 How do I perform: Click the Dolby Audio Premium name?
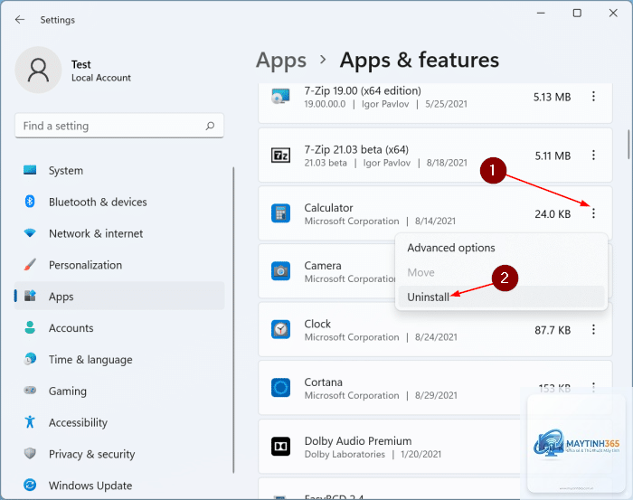point(358,440)
